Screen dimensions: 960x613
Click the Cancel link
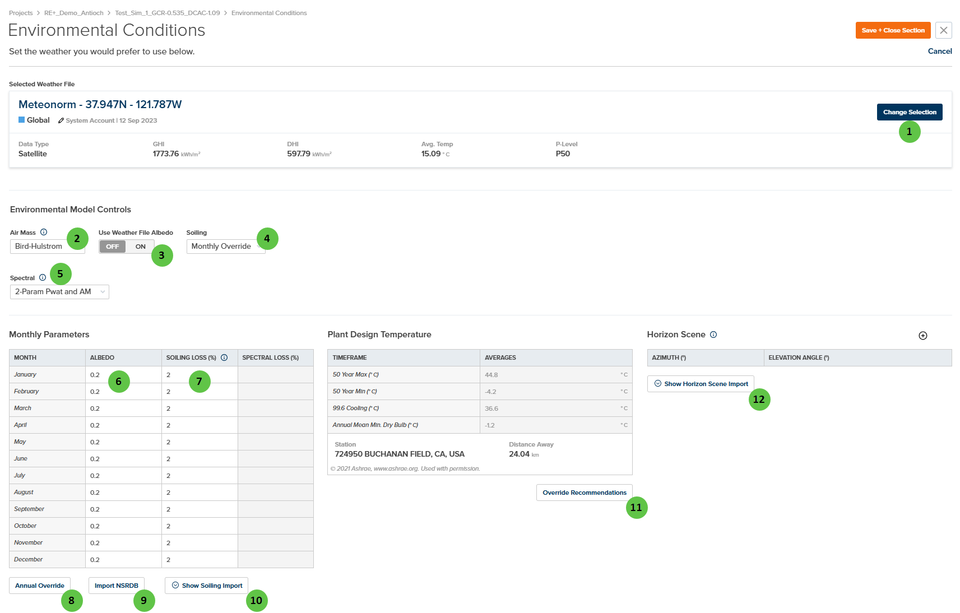coord(940,51)
